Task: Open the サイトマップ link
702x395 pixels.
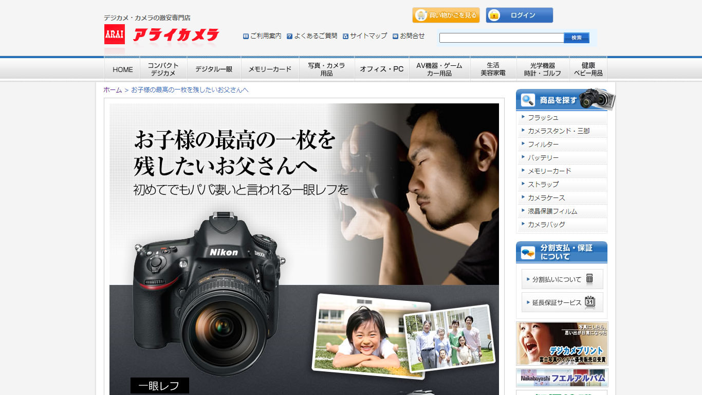Action: coord(368,36)
